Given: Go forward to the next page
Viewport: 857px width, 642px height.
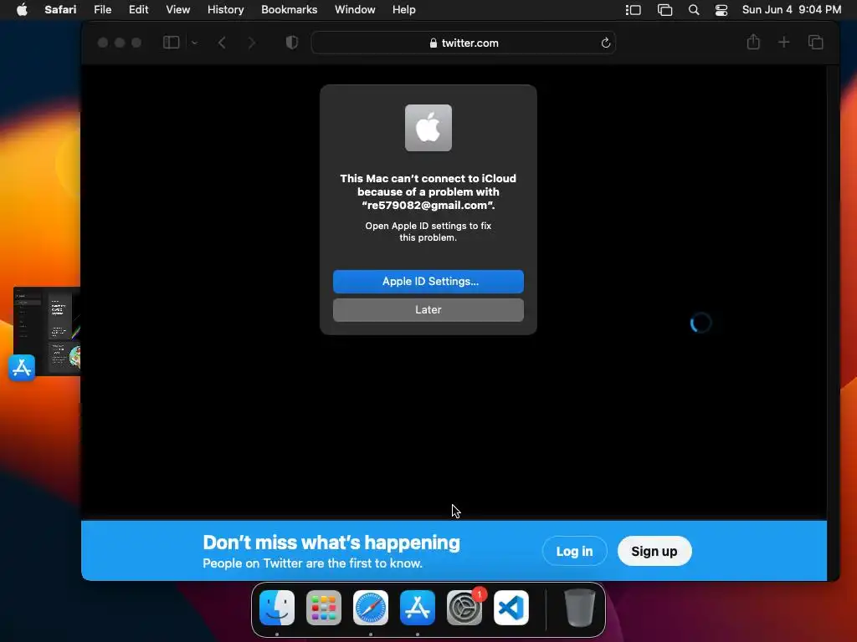Looking at the screenshot, I should (251, 43).
